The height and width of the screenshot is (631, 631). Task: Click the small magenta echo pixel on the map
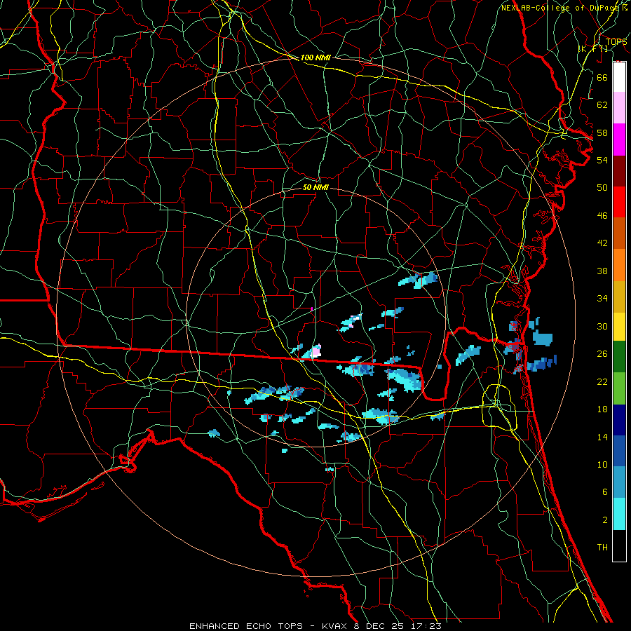click(x=312, y=309)
